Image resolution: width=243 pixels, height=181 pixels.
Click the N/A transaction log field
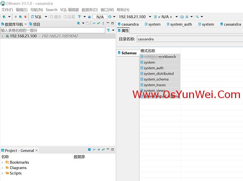coord(100,17)
